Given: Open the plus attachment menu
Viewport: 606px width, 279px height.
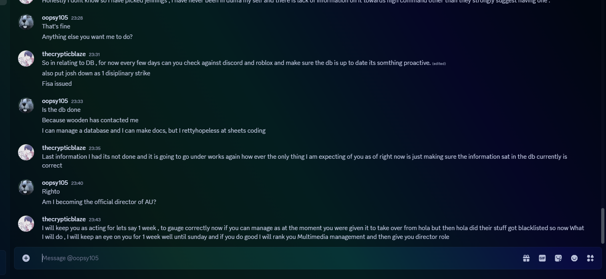Looking at the screenshot, I should click(26, 258).
